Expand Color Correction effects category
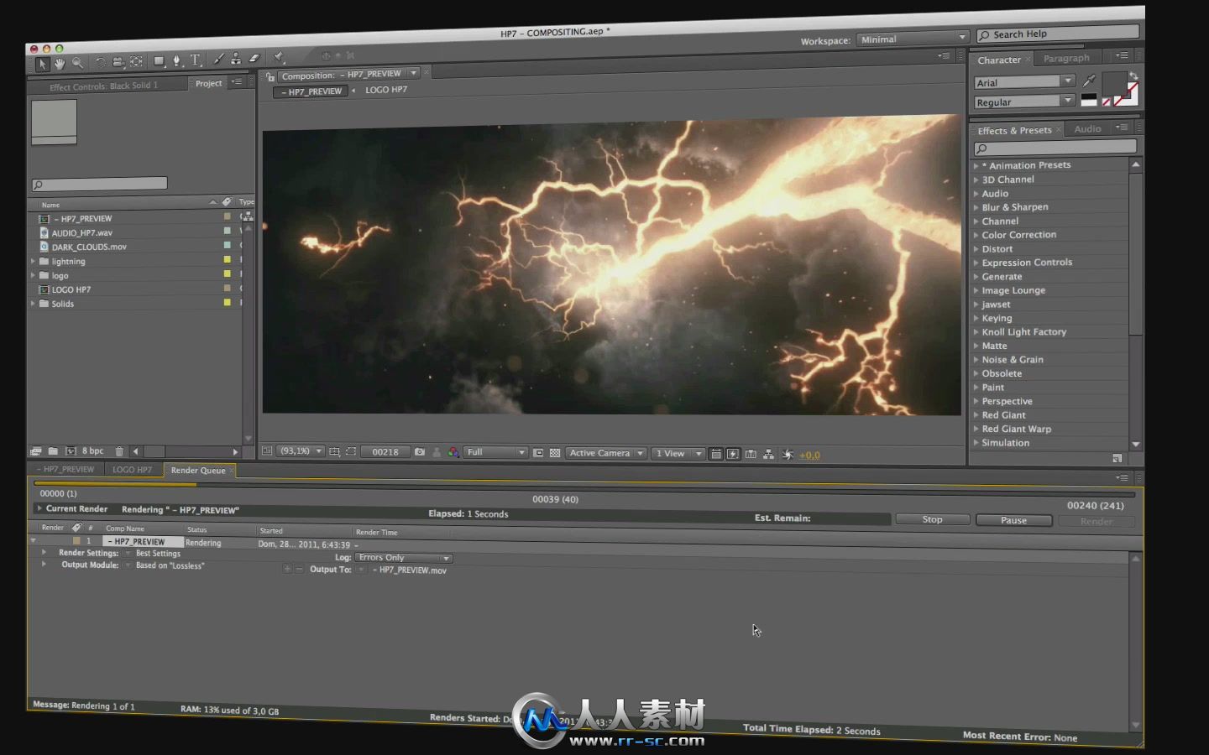Screen dimensions: 1209x755 point(976,235)
